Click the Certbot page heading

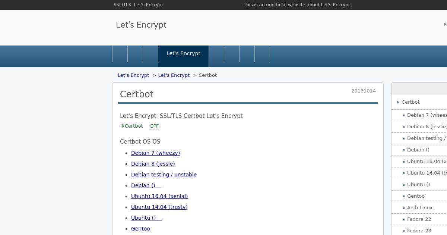tap(137, 94)
